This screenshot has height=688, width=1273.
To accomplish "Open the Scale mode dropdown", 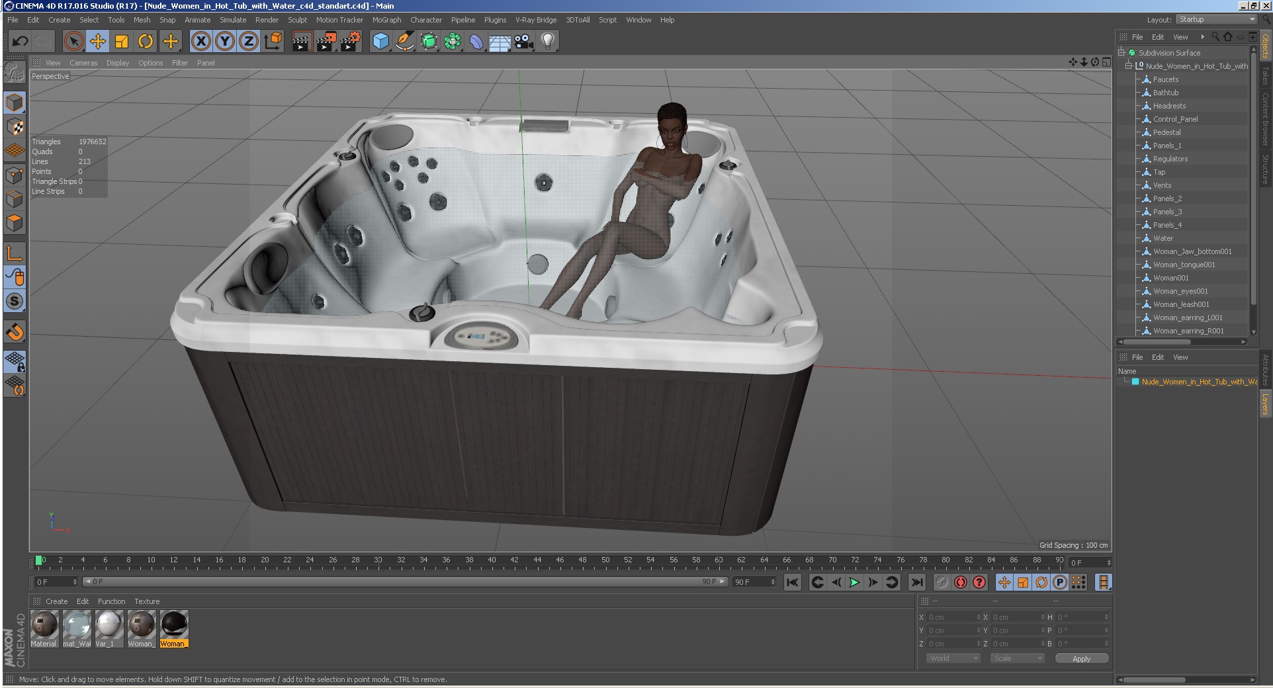I will 1017,658.
